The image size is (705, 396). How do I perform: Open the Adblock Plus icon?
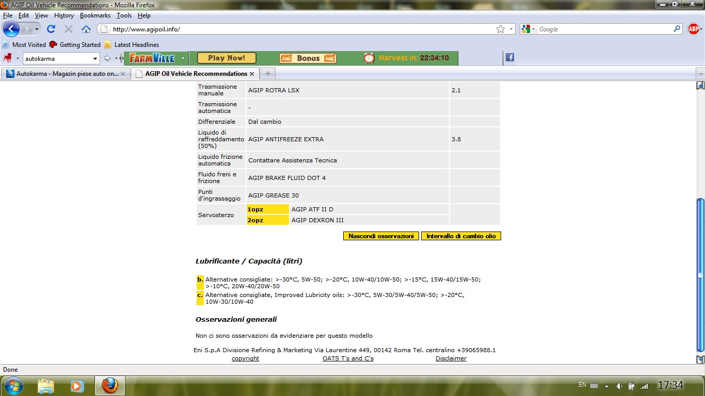coord(694,29)
